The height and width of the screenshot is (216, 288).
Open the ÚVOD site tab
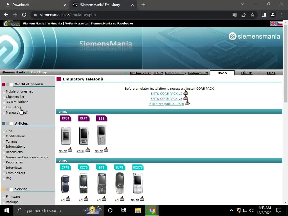click(222, 73)
